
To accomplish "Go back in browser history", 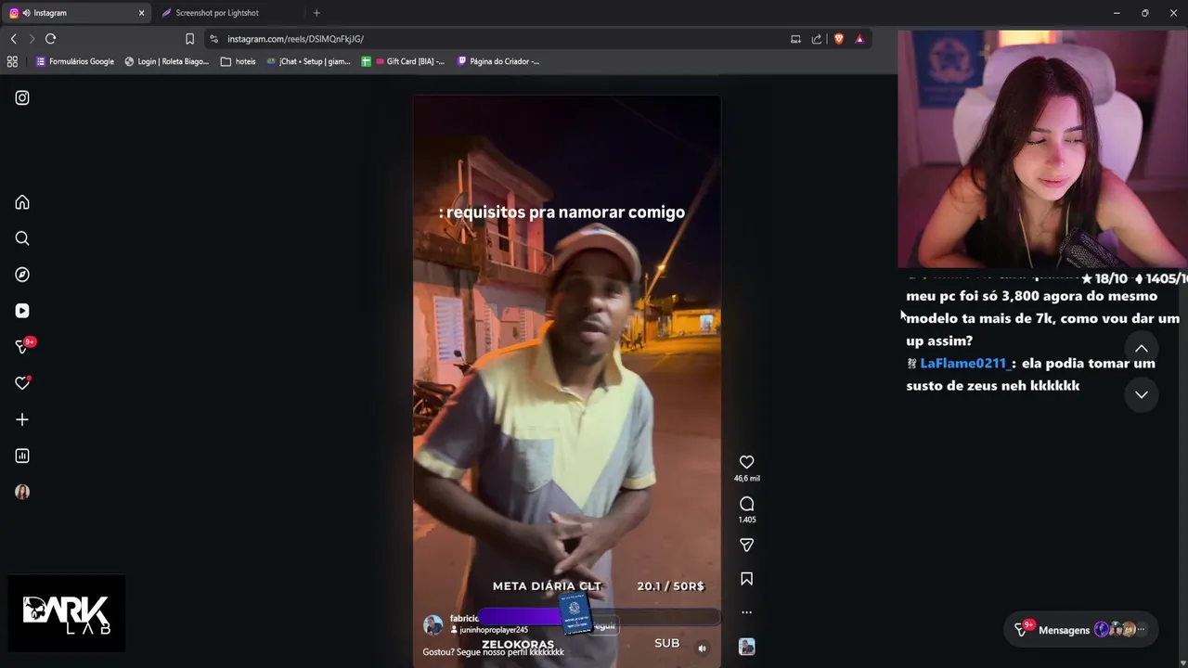I will click(x=13, y=39).
